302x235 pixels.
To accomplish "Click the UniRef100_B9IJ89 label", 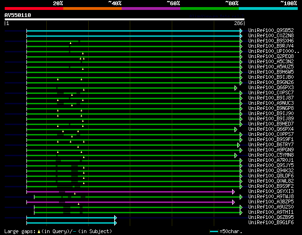I will pyautogui.click(x=271, y=119).
